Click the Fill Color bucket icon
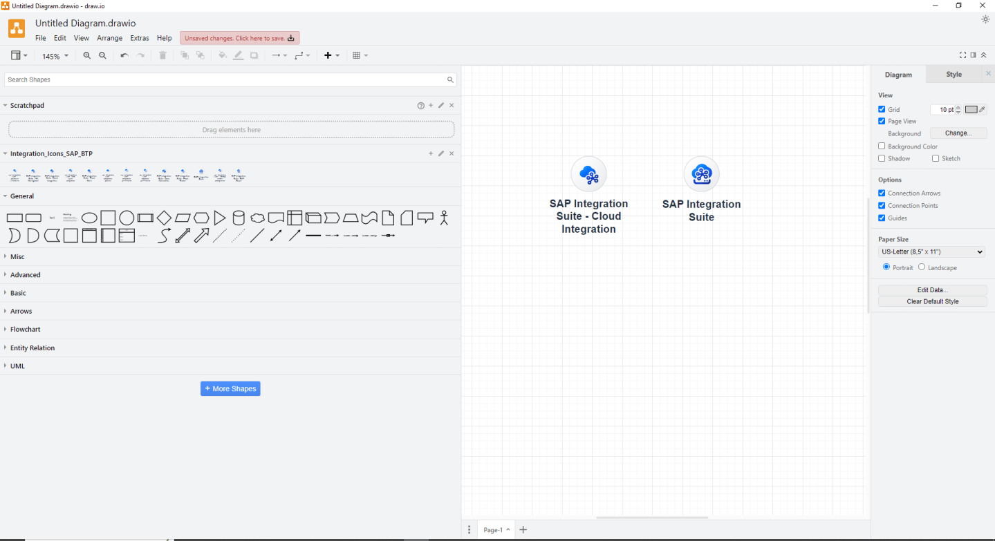995x541 pixels. pyautogui.click(x=222, y=56)
